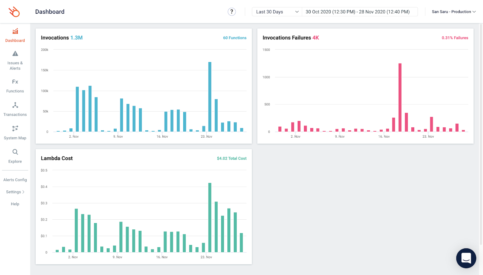
Task: Click the 23. Nov label in Invocations chart
Action: (x=207, y=137)
